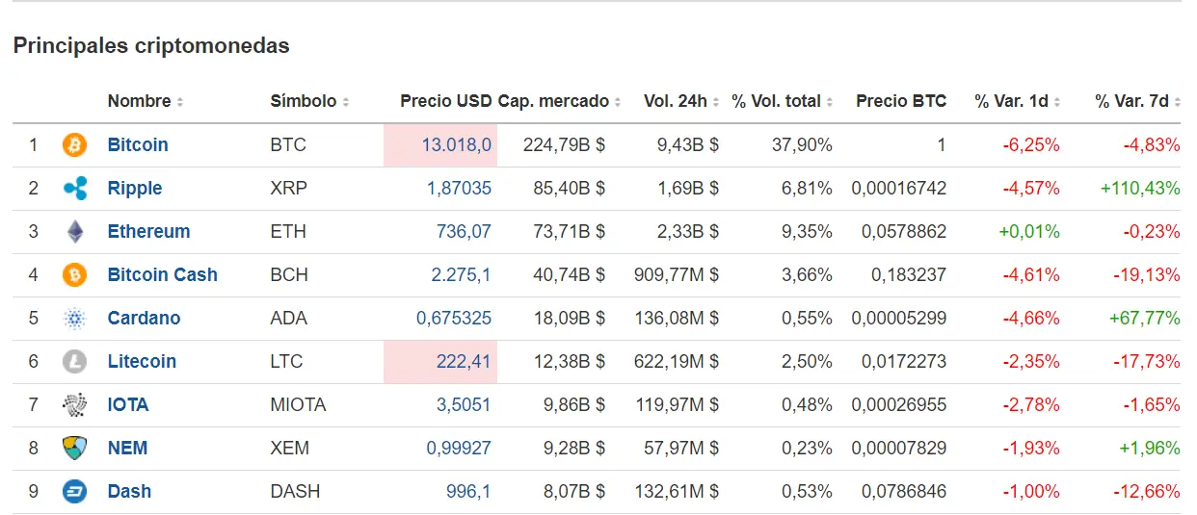Open the NEM link
Viewport: 1197px width, 515px height.
tap(127, 449)
